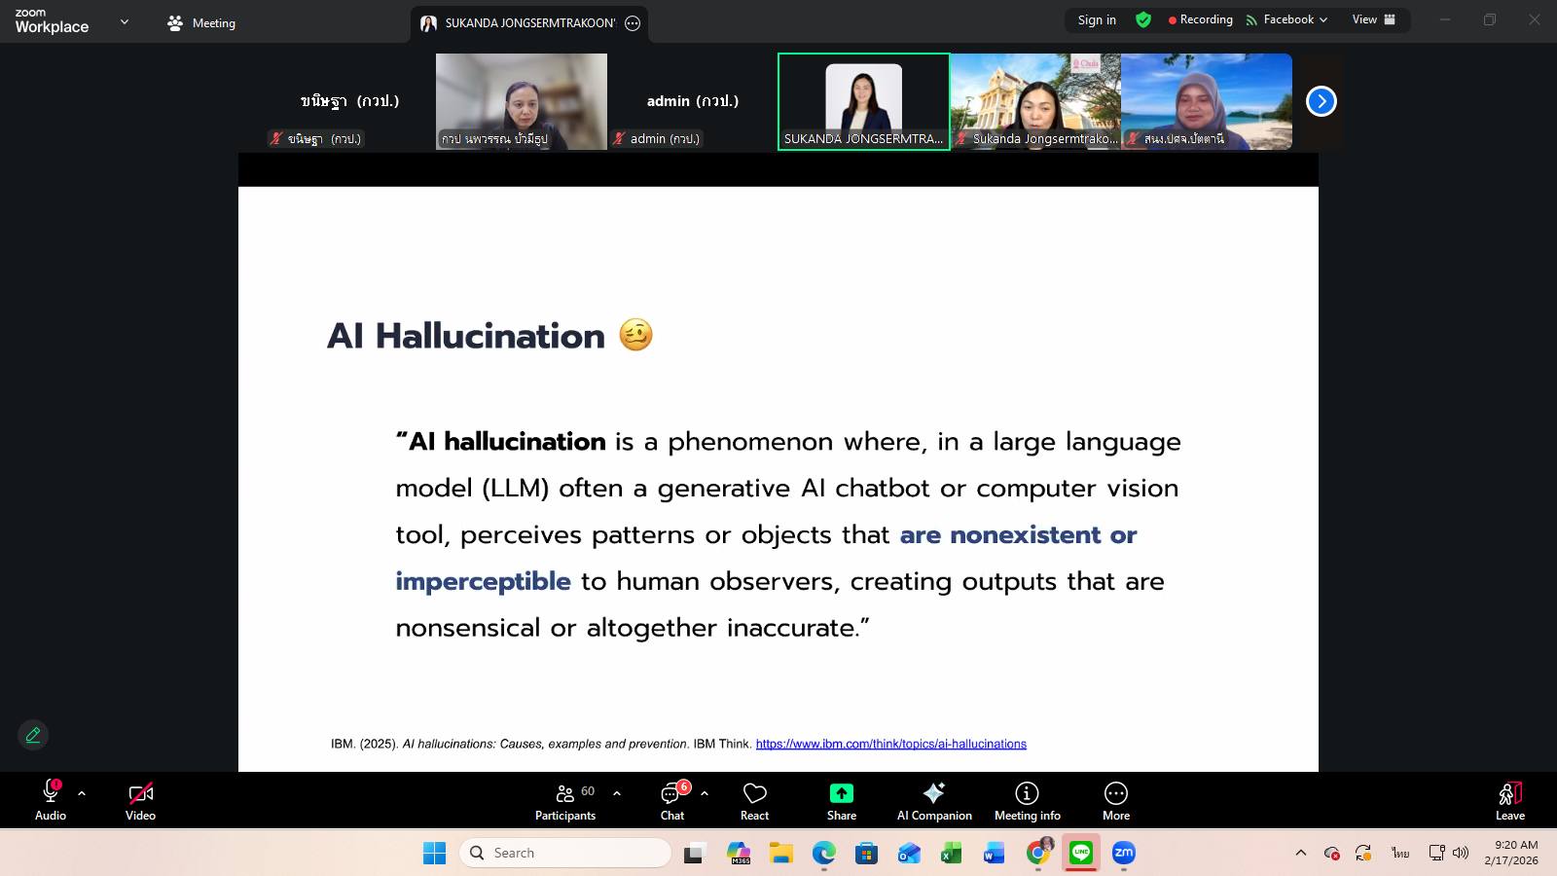
Task: Open the AI Companion sparkle icon
Action: [x=933, y=793]
